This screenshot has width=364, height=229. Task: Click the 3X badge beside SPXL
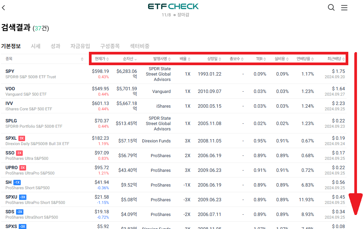pyautogui.click(x=22, y=138)
